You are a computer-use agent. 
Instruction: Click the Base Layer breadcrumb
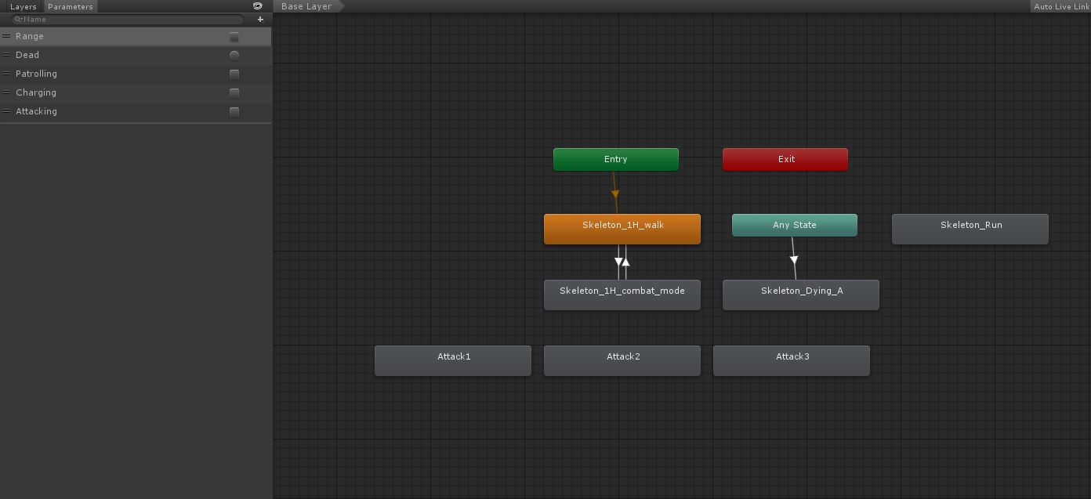pos(306,5)
